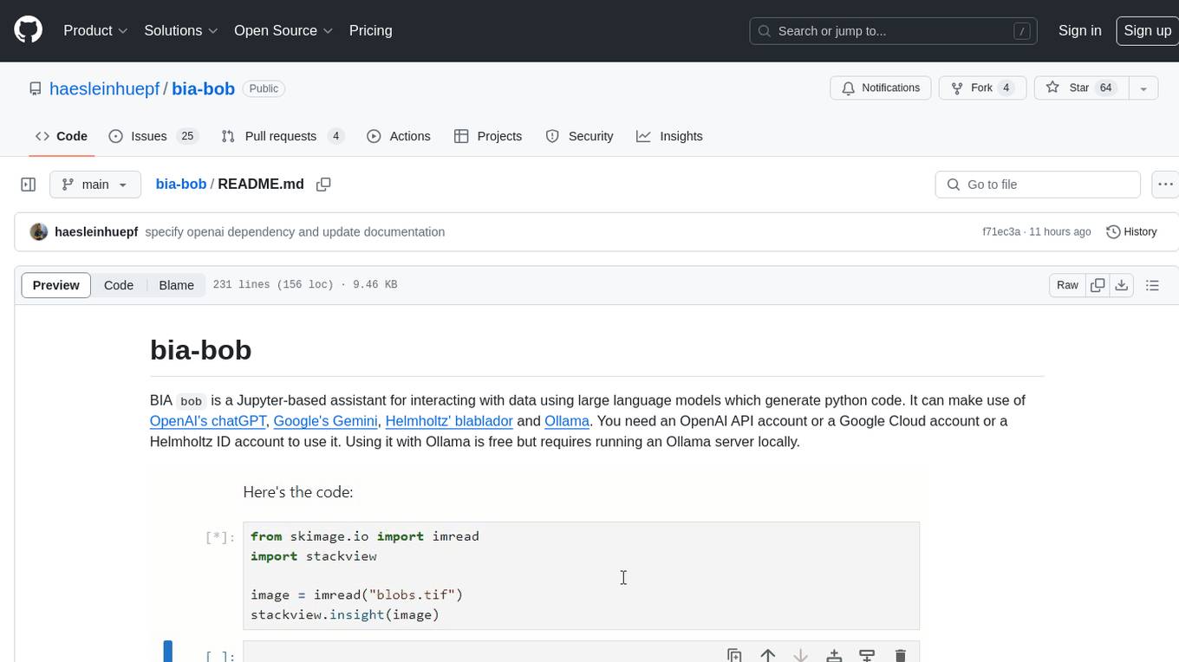This screenshot has height=662, width=1179.
Task: Expand the Open Source menu
Action: 283,30
